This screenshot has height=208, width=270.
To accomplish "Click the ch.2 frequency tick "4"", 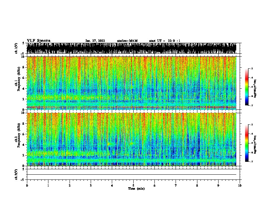I will coord(24,145).
